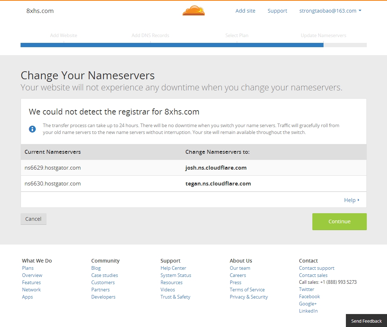Select the Update Nameservers step
The image size is (387, 327).
click(323, 36)
